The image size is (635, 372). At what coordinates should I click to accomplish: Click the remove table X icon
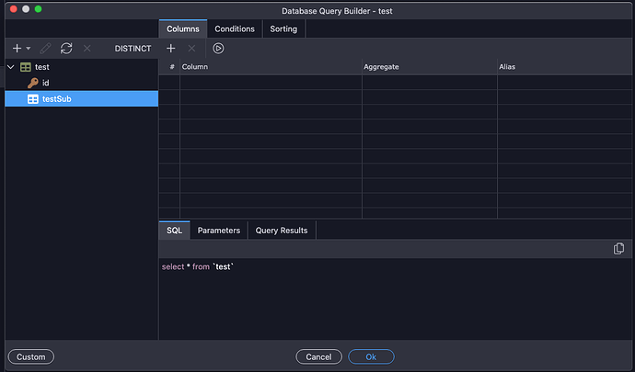[x=87, y=49]
